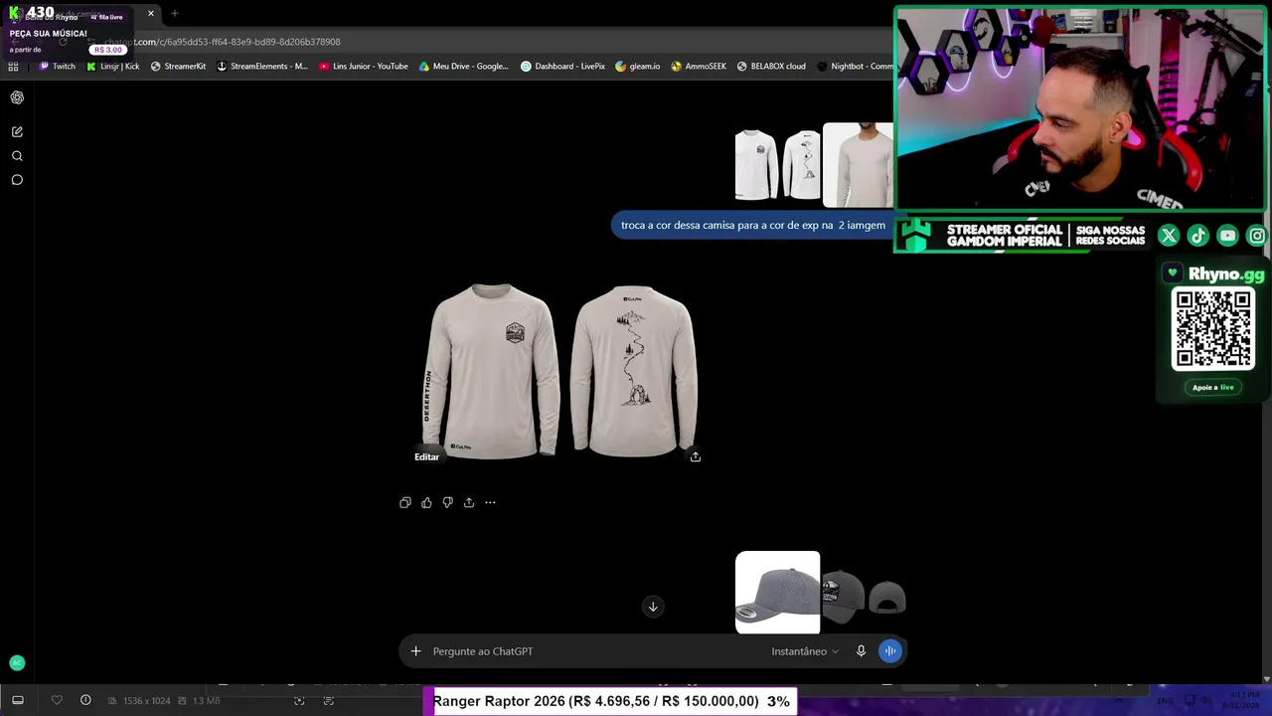Click the Instagram social icon on overlay
Image resolution: width=1272 pixels, height=716 pixels.
pyautogui.click(x=1257, y=236)
